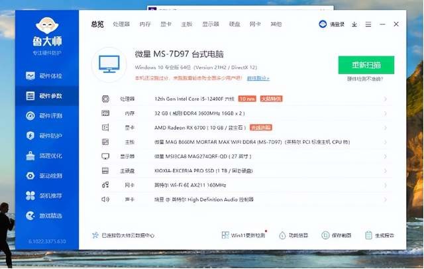Screen dimensions: 424x269
Task: Click the 硬件检测不准确? link
Action: [x=365, y=79]
